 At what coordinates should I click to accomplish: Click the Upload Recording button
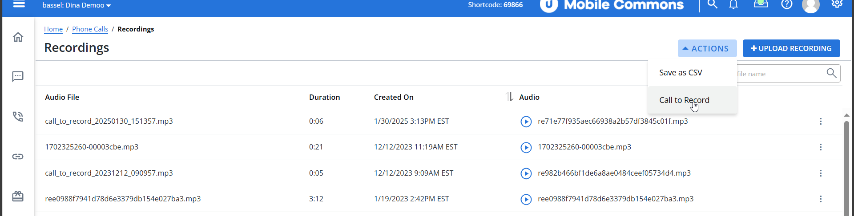coord(791,48)
